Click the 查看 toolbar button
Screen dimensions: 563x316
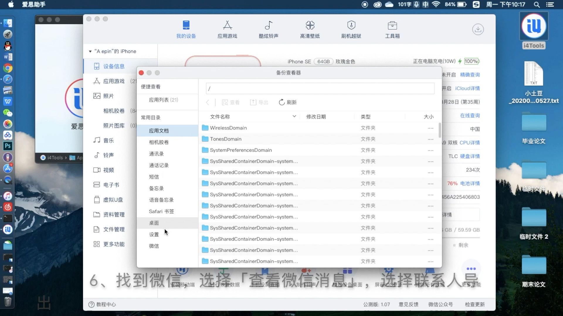(231, 102)
